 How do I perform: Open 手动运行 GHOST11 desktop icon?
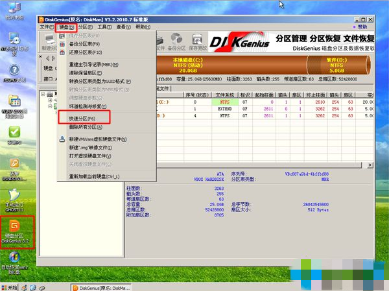(x=14, y=200)
